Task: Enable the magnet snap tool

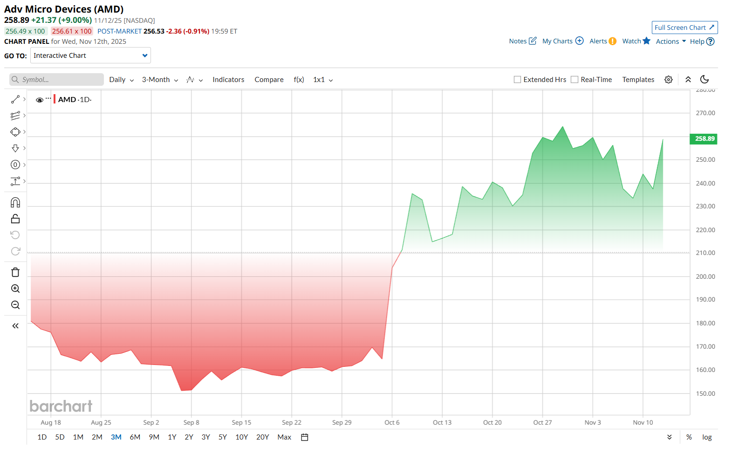Action: pos(15,202)
